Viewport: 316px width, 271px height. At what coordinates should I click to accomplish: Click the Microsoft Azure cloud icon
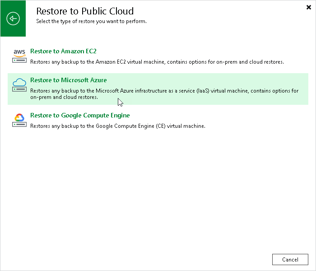click(19, 82)
